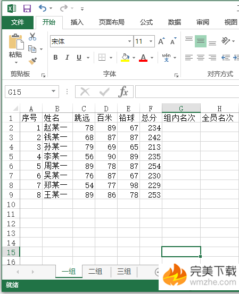The image size is (239, 294).
Task: Switch to the 审阅 ribbon tab
Action: (x=203, y=22)
